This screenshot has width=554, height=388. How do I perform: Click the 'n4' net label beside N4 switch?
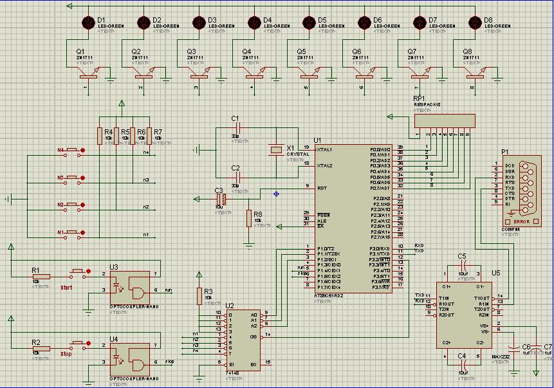(x=146, y=152)
